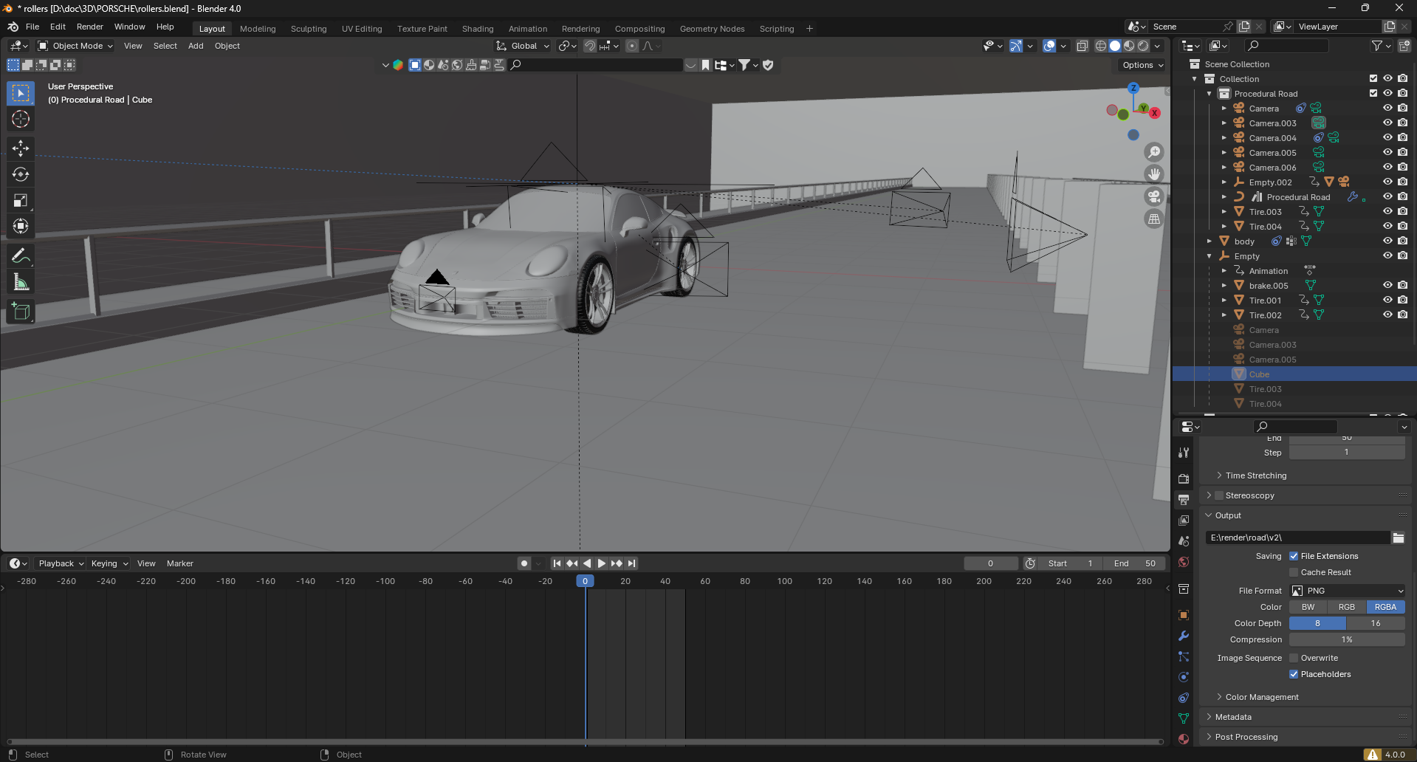1417x762 pixels.
Task: Switch to the Shading workspace tab
Action: coord(477,29)
